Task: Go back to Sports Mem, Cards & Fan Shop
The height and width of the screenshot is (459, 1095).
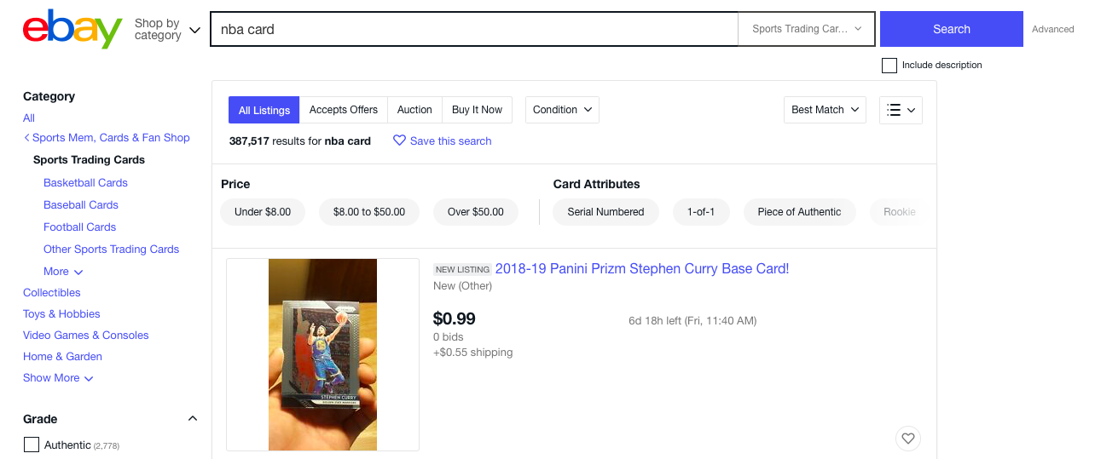Action: 107,138
